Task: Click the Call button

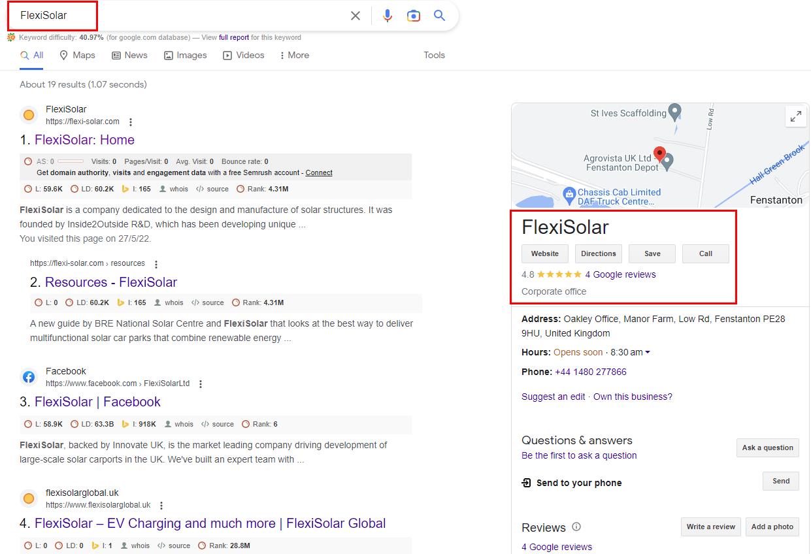Action: pyautogui.click(x=706, y=253)
